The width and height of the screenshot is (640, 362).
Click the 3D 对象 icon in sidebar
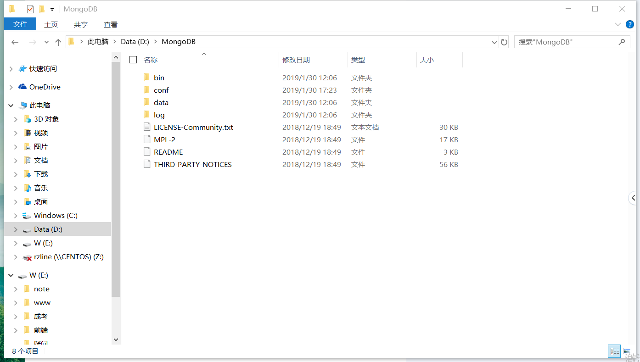28,119
